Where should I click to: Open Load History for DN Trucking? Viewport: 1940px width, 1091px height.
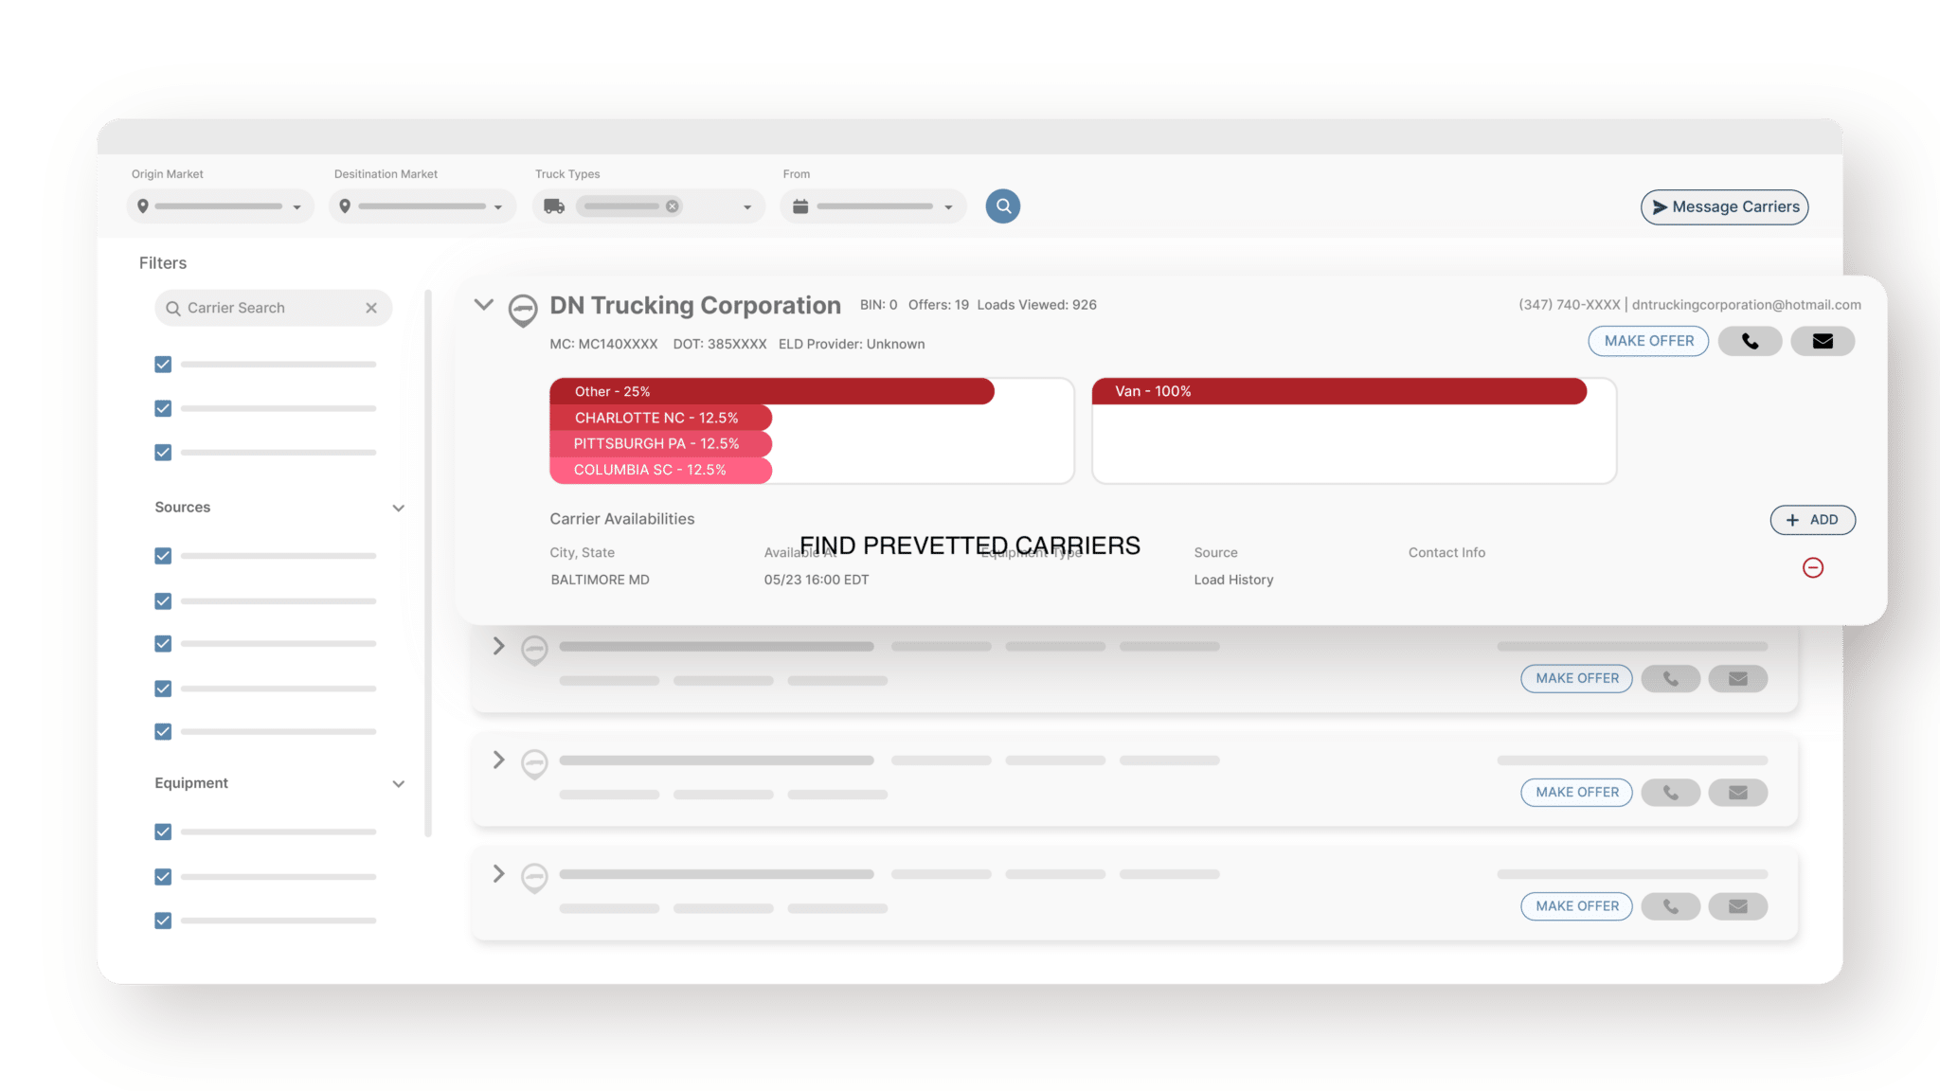[x=1233, y=579]
